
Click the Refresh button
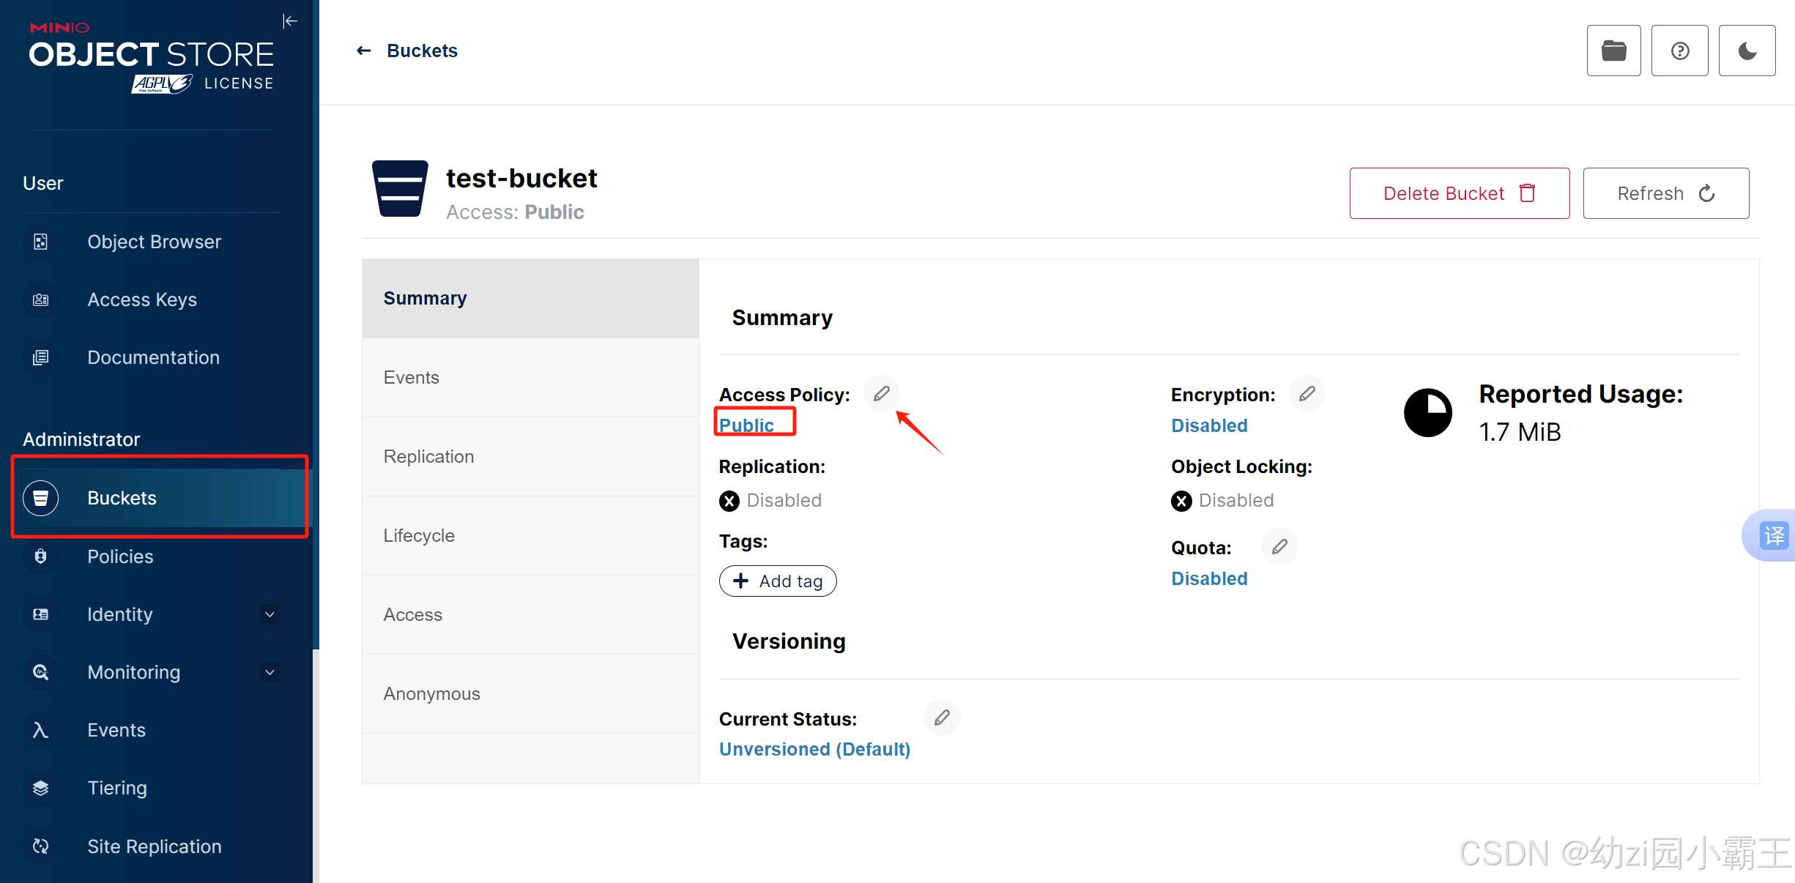pos(1666,193)
